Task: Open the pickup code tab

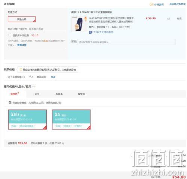Action: pyautogui.click(x=81, y=94)
